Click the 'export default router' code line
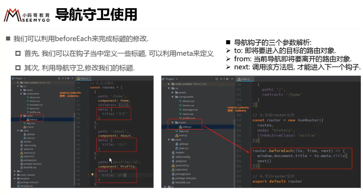 coord(277,181)
